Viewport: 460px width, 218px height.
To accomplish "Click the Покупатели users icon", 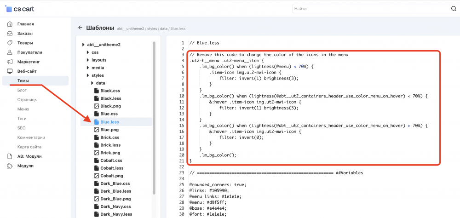I will click(10, 52).
